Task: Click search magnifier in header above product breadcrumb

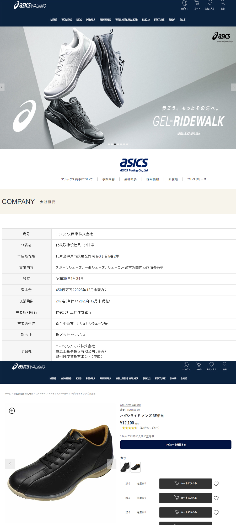Action: (x=225, y=366)
